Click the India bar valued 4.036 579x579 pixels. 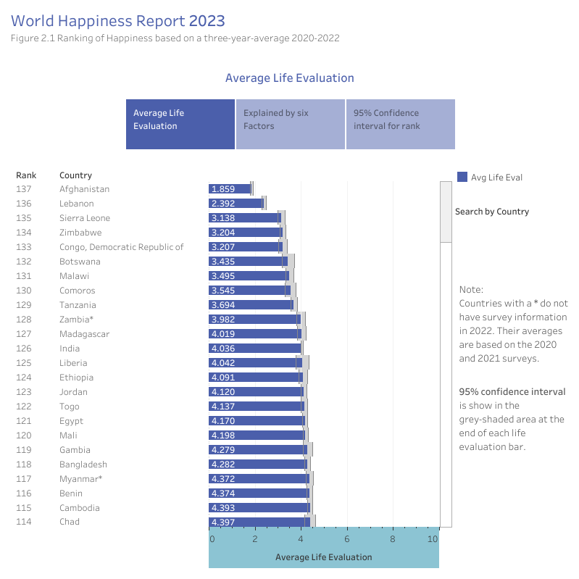coord(254,349)
